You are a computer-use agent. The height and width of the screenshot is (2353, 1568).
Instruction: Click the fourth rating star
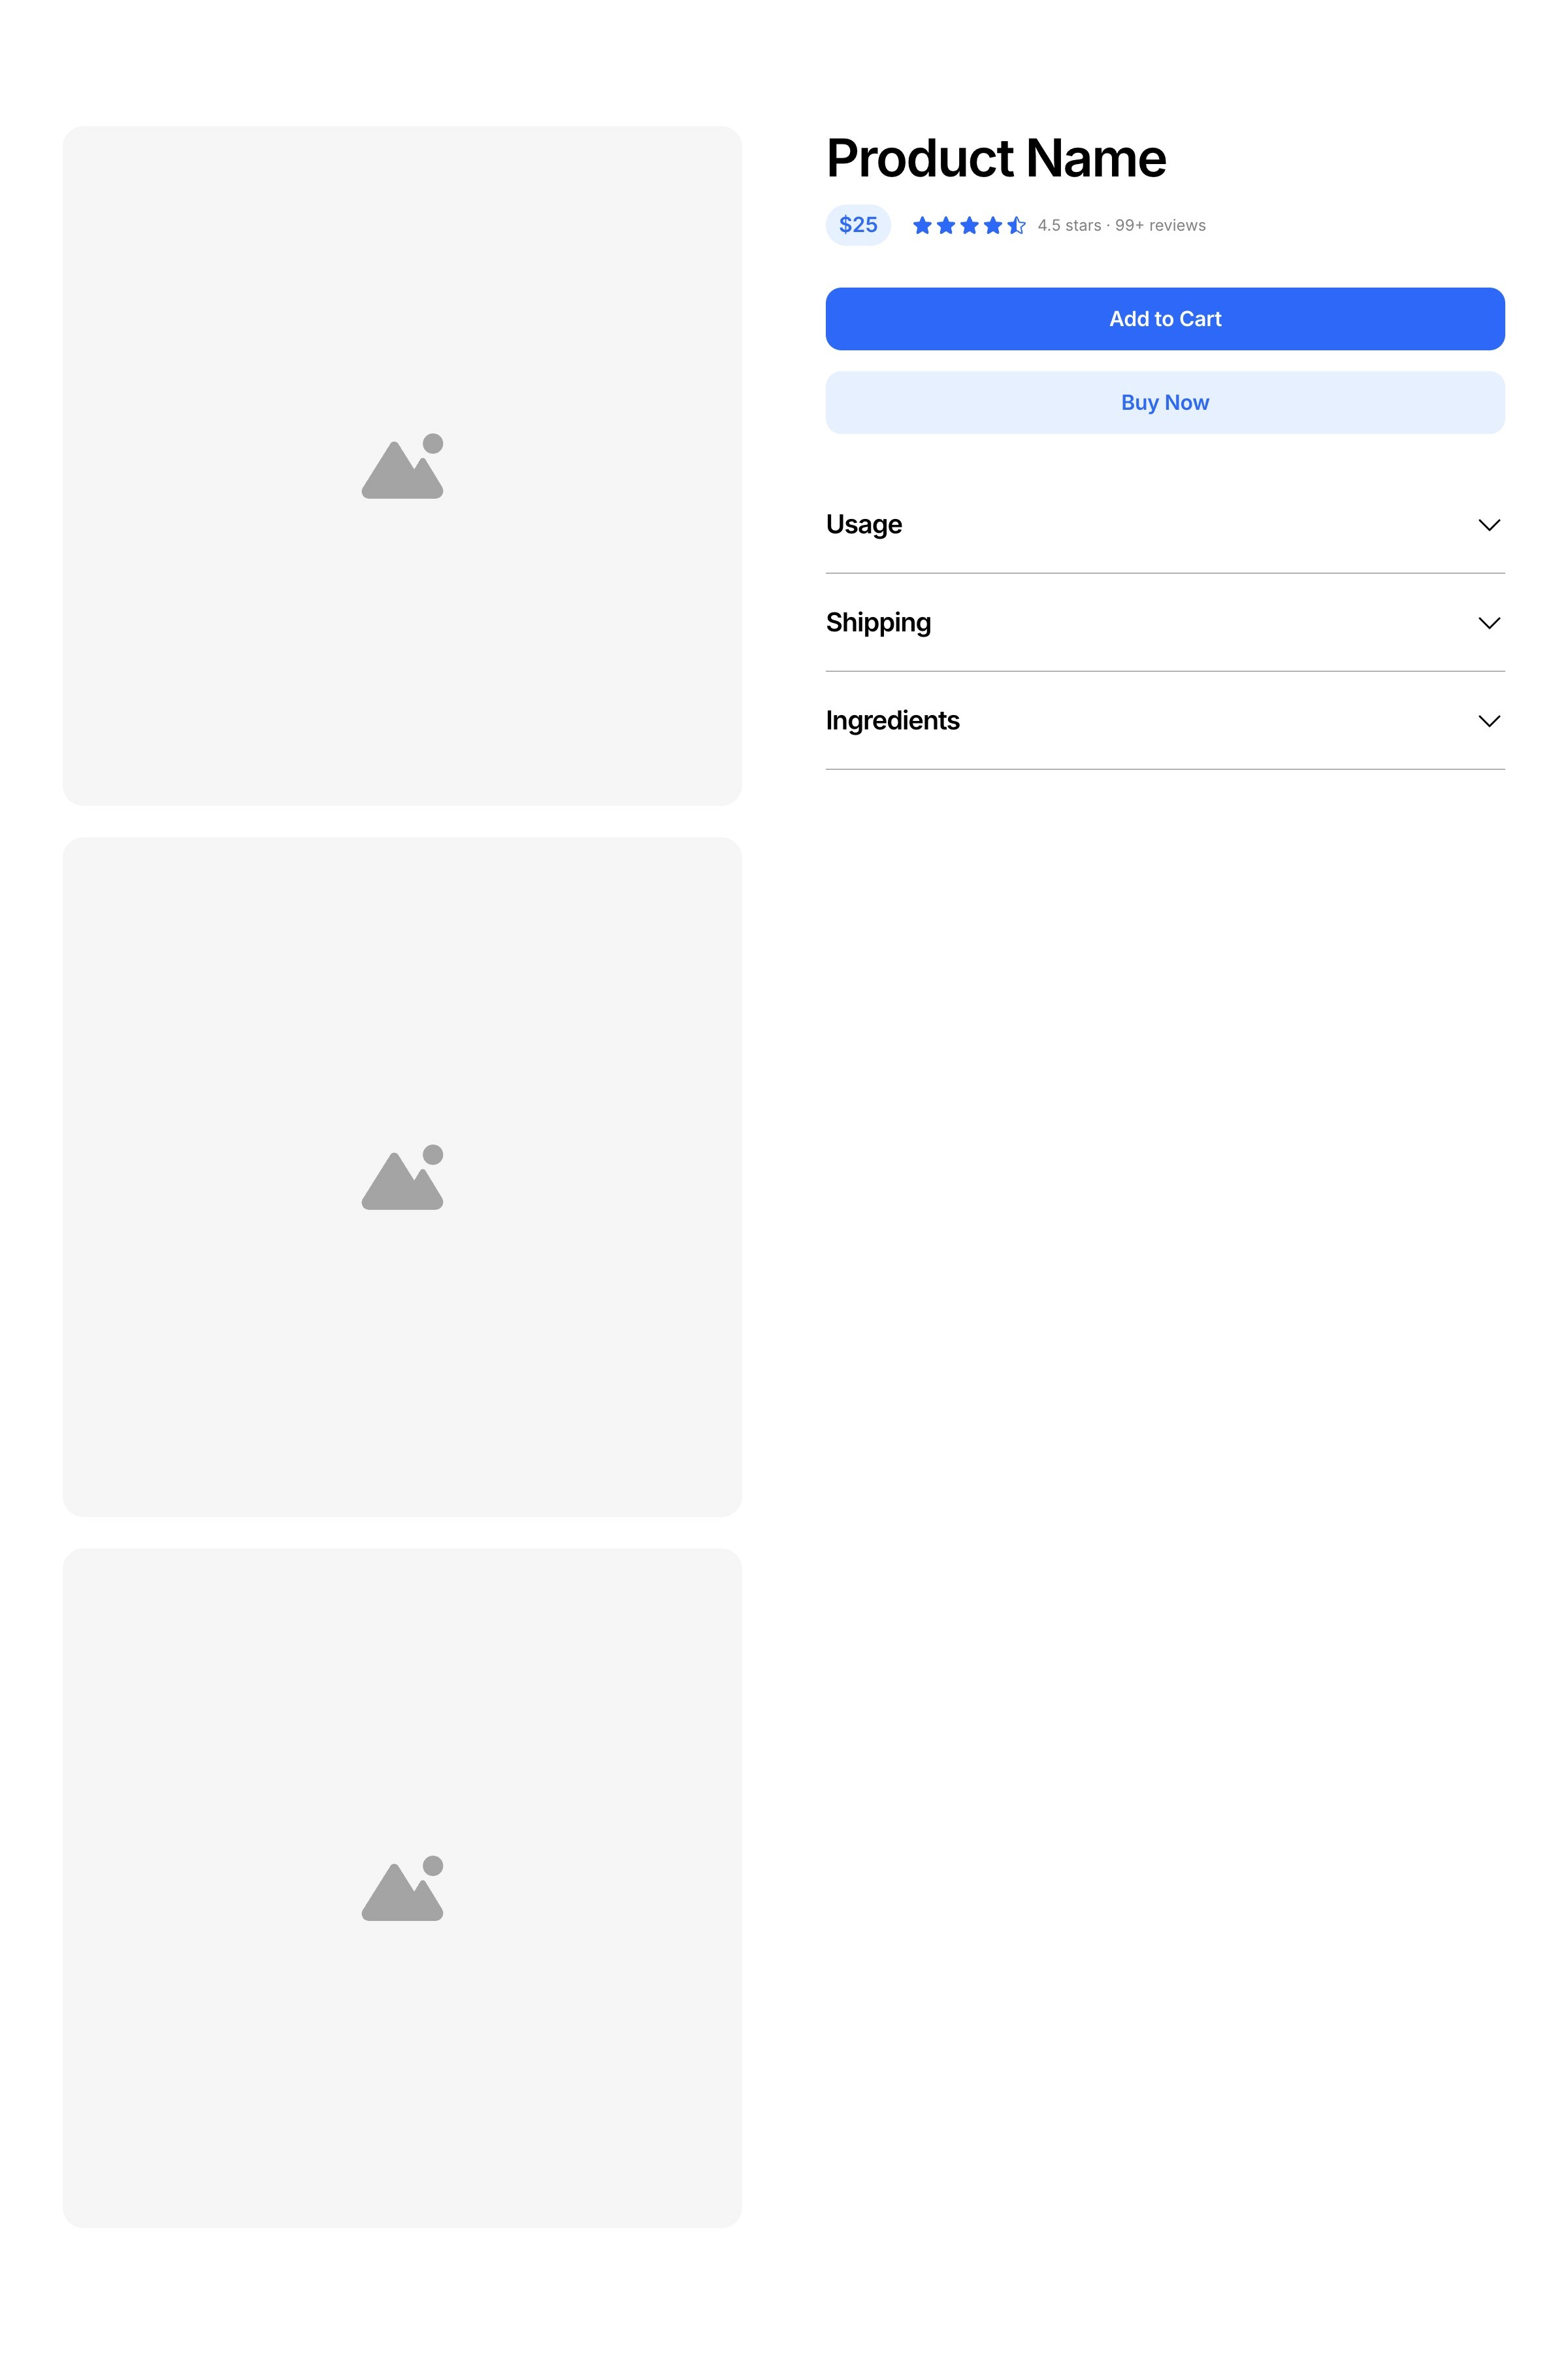[x=993, y=225]
